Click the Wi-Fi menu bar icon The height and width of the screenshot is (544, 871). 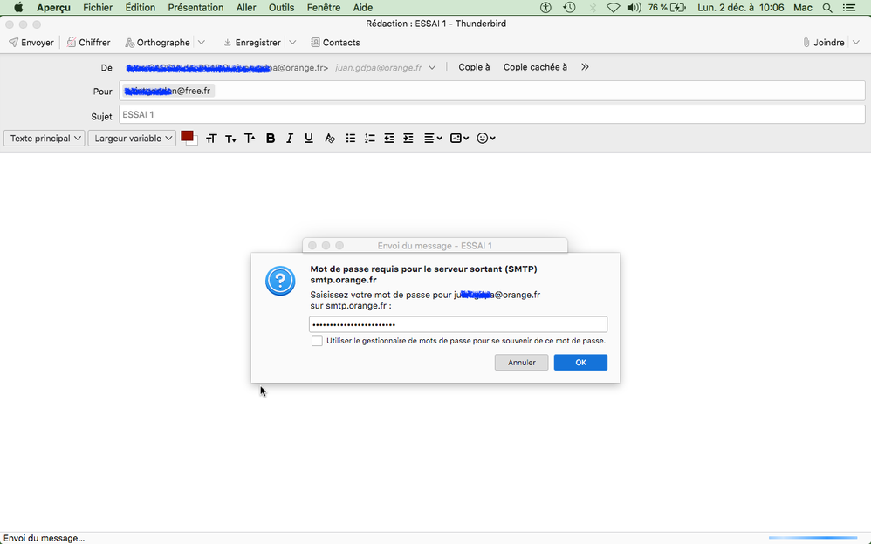coord(614,8)
